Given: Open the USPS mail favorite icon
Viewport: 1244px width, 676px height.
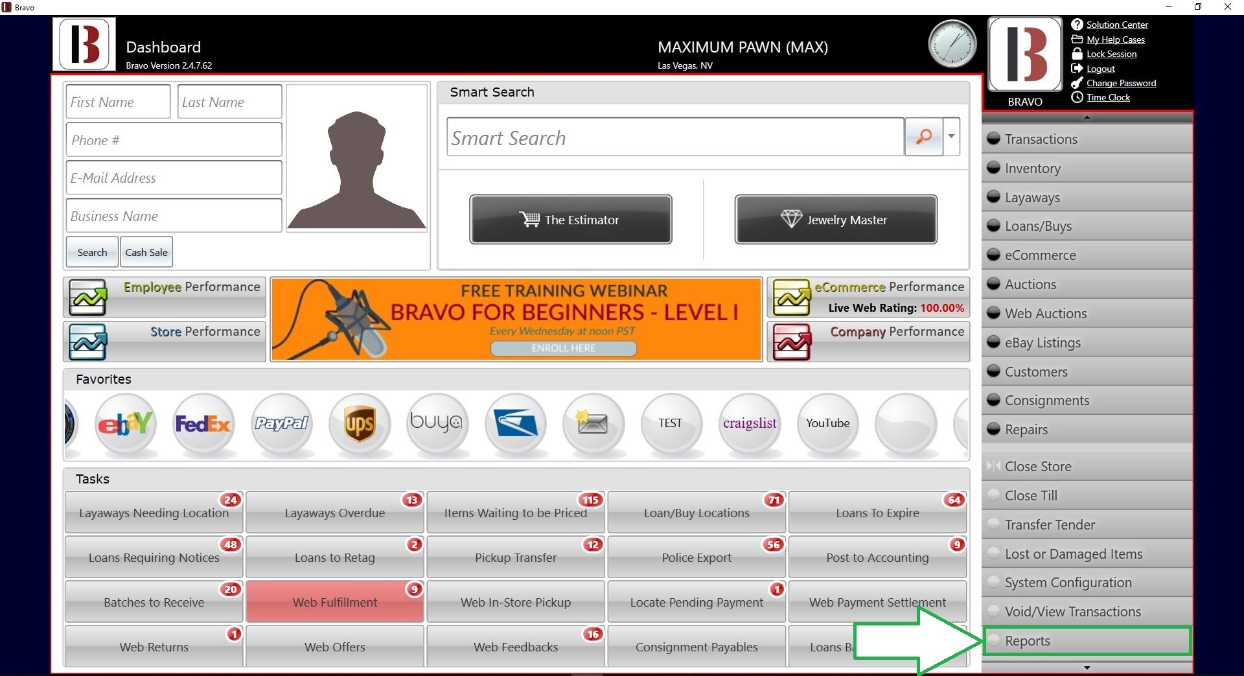Looking at the screenshot, I should [516, 424].
